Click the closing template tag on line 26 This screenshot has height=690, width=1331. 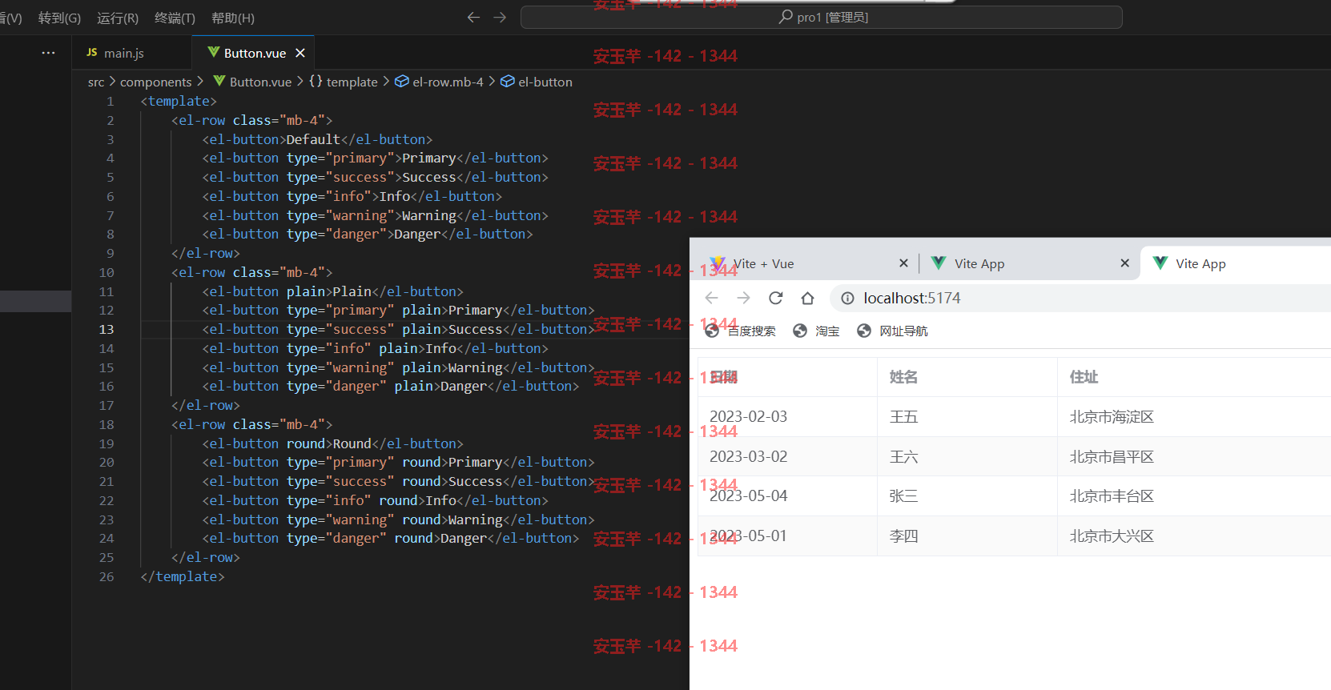(x=183, y=576)
